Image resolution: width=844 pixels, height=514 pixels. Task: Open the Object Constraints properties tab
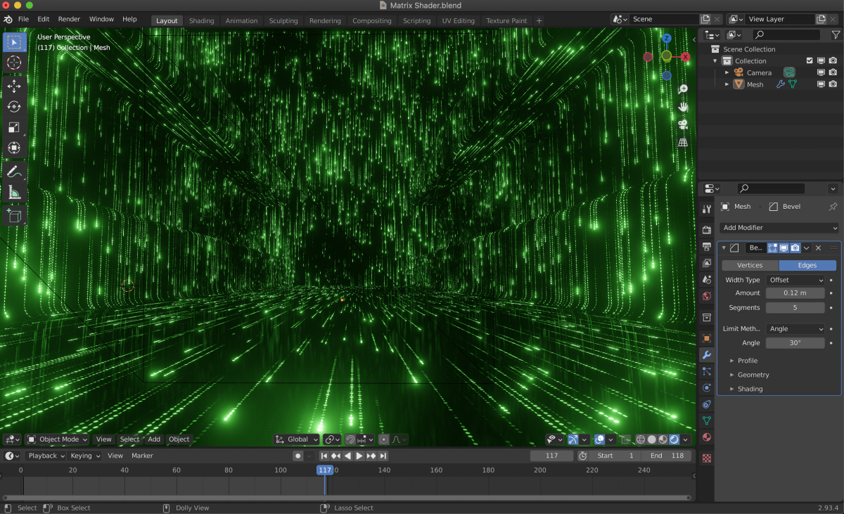point(707,404)
